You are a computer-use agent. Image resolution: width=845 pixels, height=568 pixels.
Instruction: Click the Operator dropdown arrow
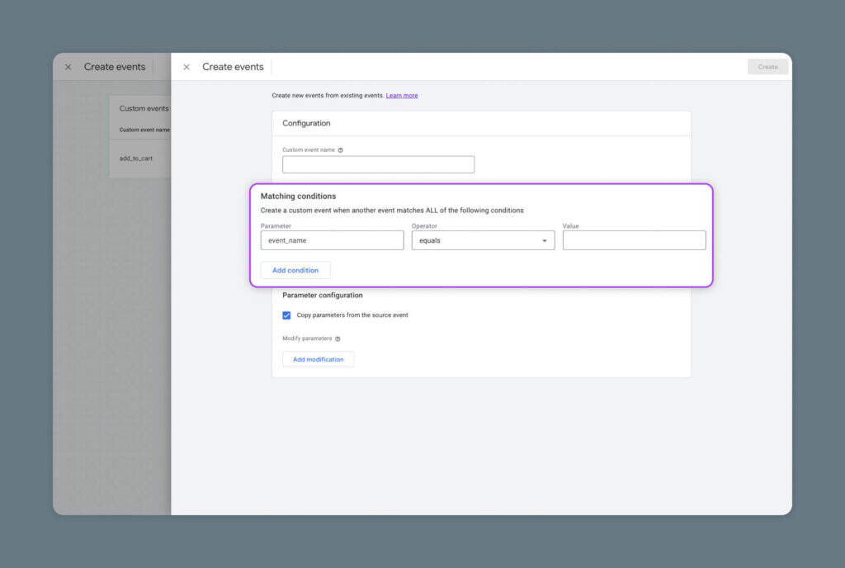tap(544, 241)
